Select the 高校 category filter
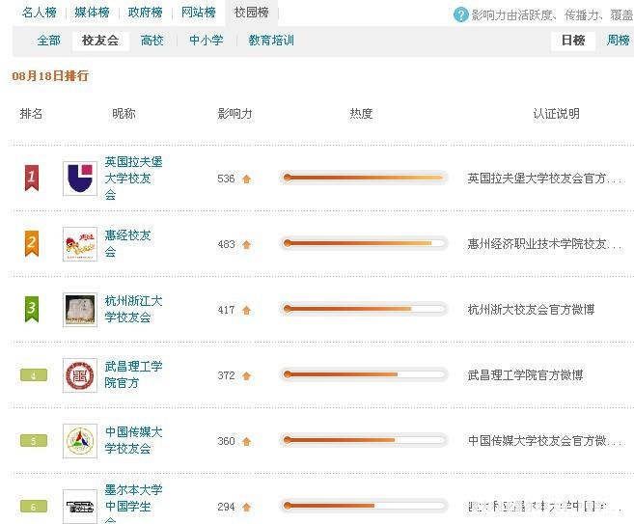634x524 pixels. [152, 41]
